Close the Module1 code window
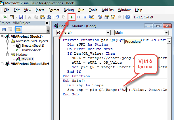Image resolution: width=174 pixels, height=120 pixels. (x=167, y=26)
